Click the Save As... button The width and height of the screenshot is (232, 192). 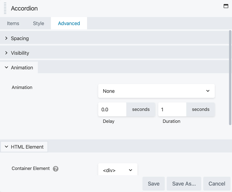184,184
